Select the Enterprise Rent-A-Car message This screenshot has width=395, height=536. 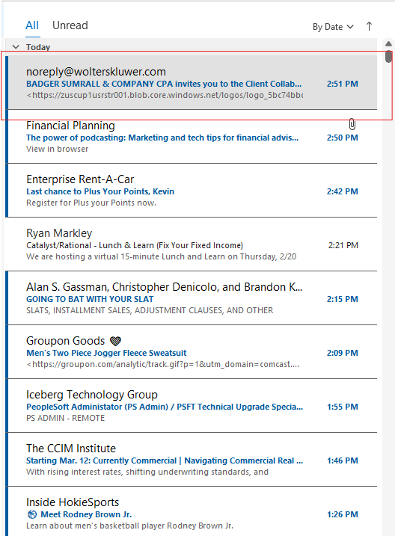coord(192,191)
